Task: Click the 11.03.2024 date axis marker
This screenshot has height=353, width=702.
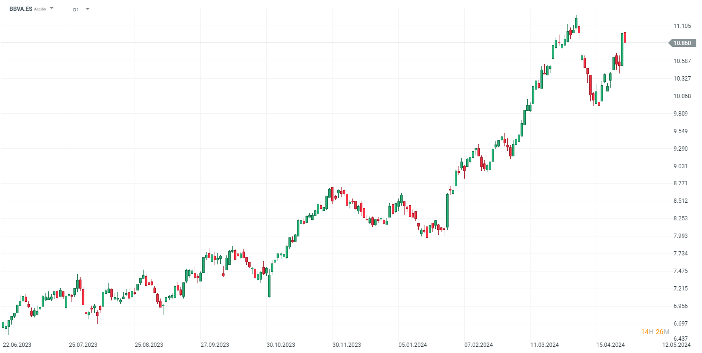Action: [x=545, y=345]
